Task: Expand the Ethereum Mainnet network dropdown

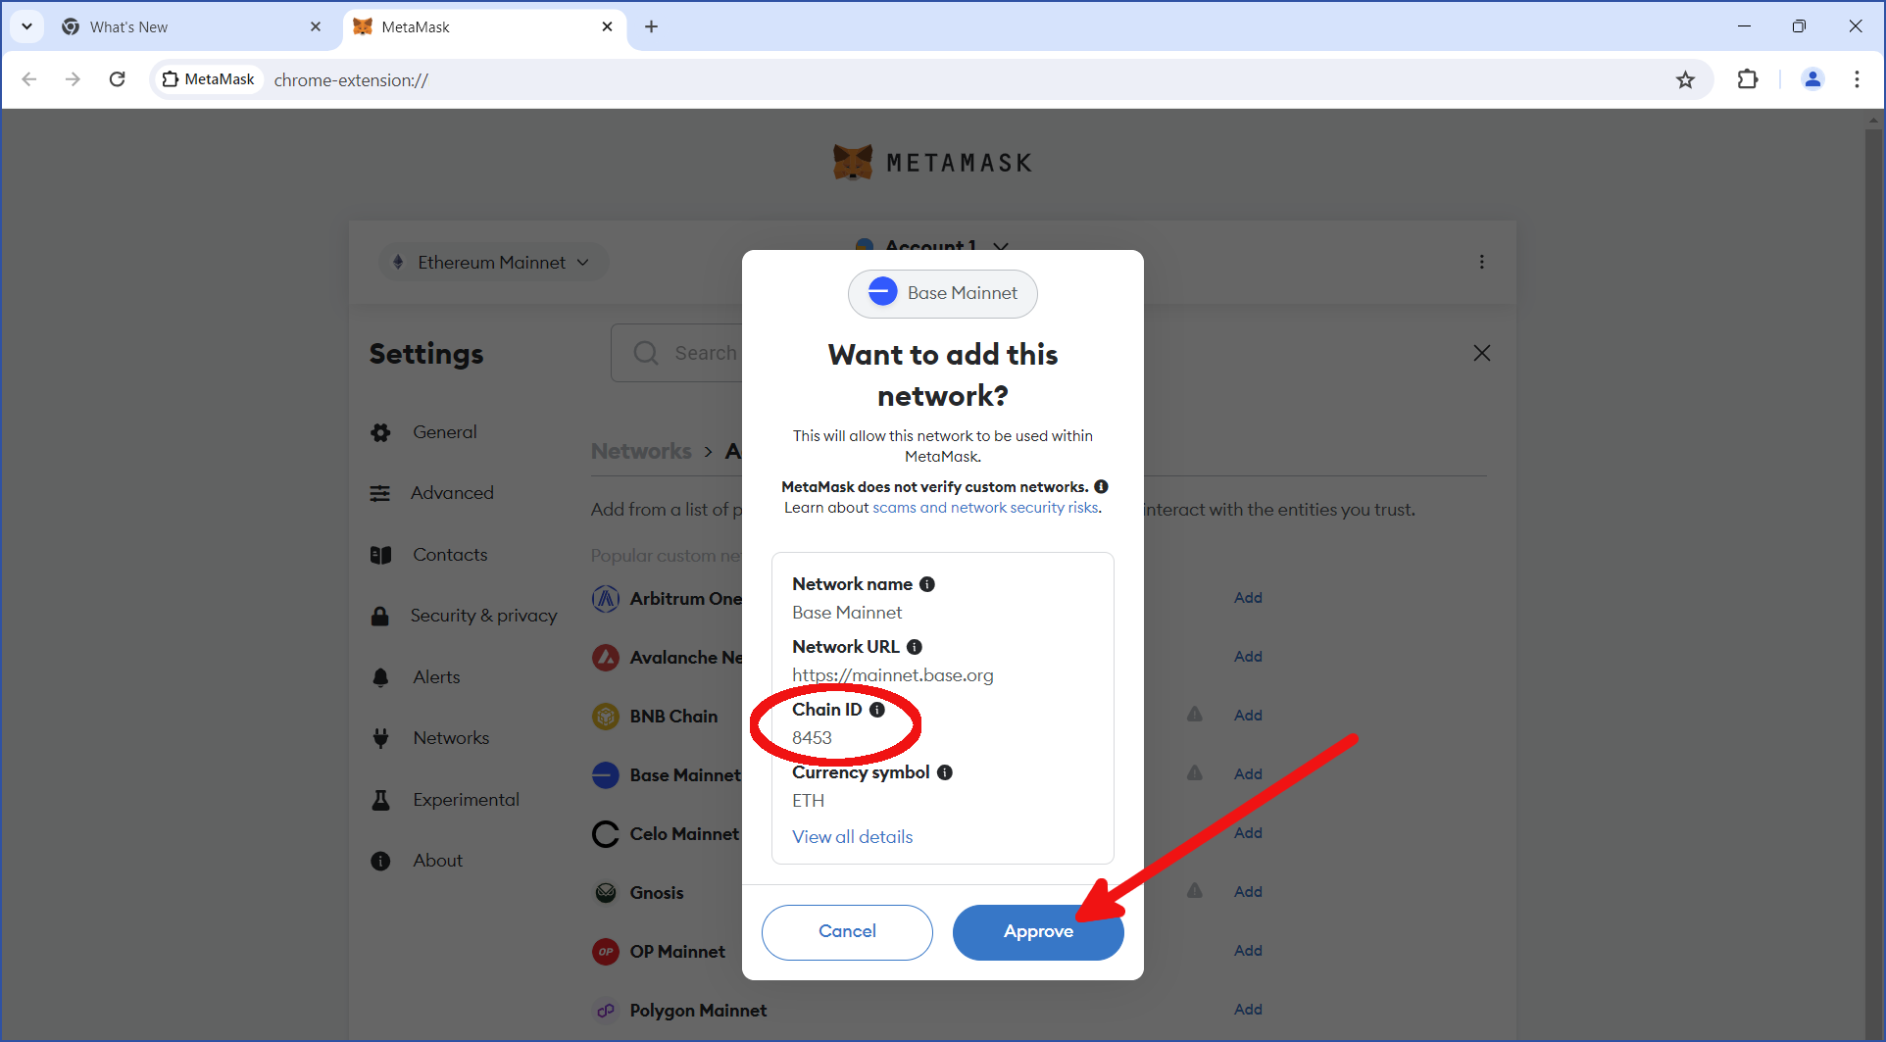Action: [x=493, y=263]
